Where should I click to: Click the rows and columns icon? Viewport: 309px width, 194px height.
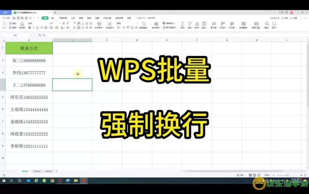click(223, 24)
